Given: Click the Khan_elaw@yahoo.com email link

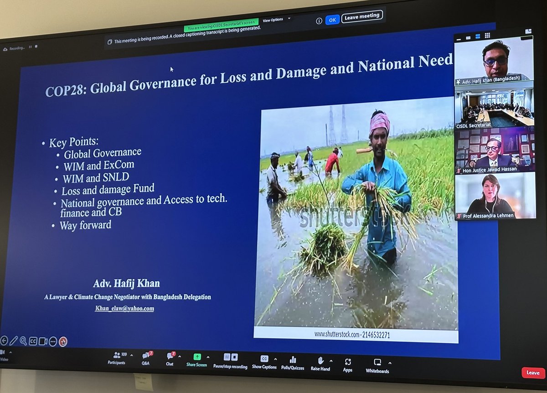Looking at the screenshot, I should 124,308.
